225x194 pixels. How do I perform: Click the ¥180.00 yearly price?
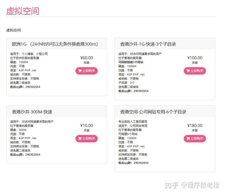[x=195, y=126]
